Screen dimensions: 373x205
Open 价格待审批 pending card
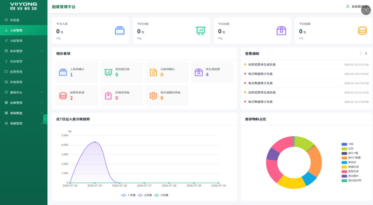(122, 96)
